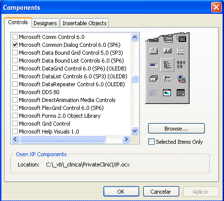Click the list scroll down arrow
This screenshot has height=201, width=224.
pyautogui.click(x=135, y=131)
